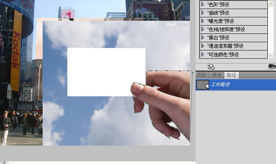Viewport: 276px width, 164px height.
Task: Click the 工作路径 path thumbnail
Action: pyautogui.click(x=203, y=84)
